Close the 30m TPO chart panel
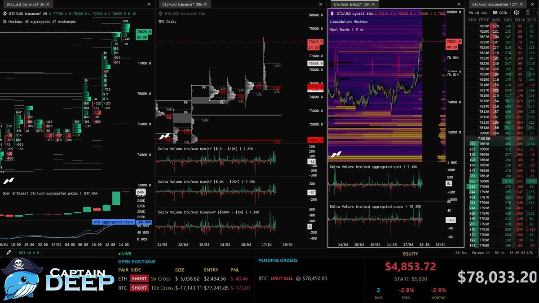Screen dimensions: 539x303 (321, 4)
